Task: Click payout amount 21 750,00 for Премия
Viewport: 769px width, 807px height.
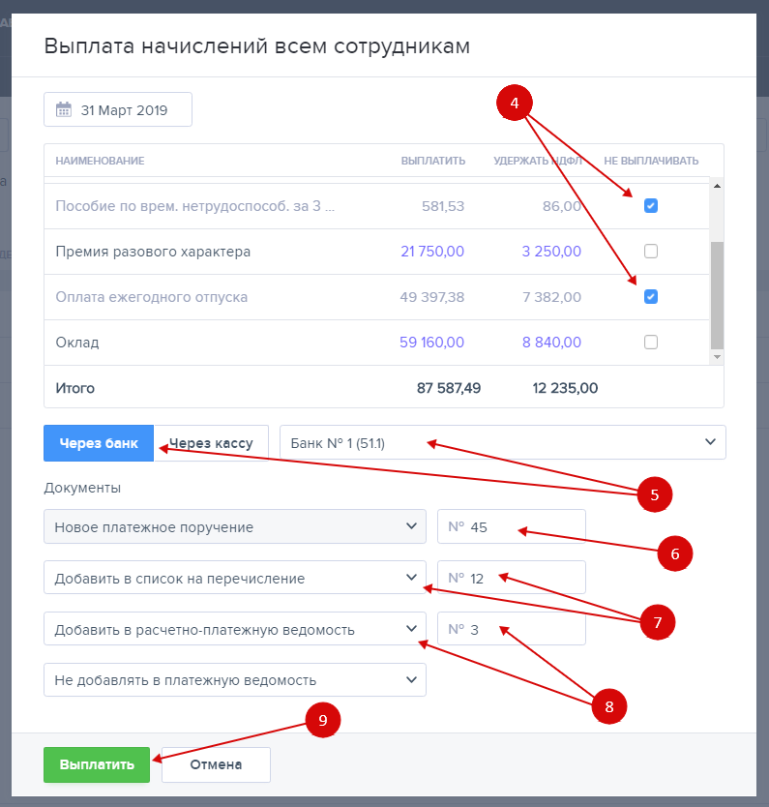Action: click(432, 252)
